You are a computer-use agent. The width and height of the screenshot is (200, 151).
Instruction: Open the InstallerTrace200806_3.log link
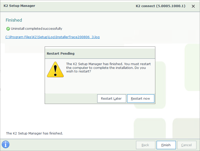pos(53,37)
